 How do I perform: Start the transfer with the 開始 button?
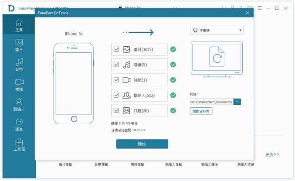tap(142, 144)
